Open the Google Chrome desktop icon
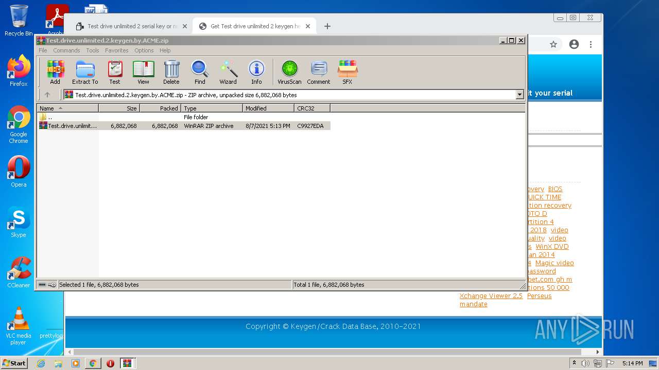 pyautogui.click(x=19, y=124)
